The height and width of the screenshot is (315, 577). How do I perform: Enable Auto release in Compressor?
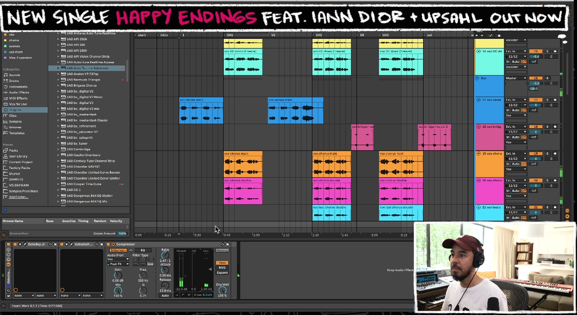coord(165,296)
